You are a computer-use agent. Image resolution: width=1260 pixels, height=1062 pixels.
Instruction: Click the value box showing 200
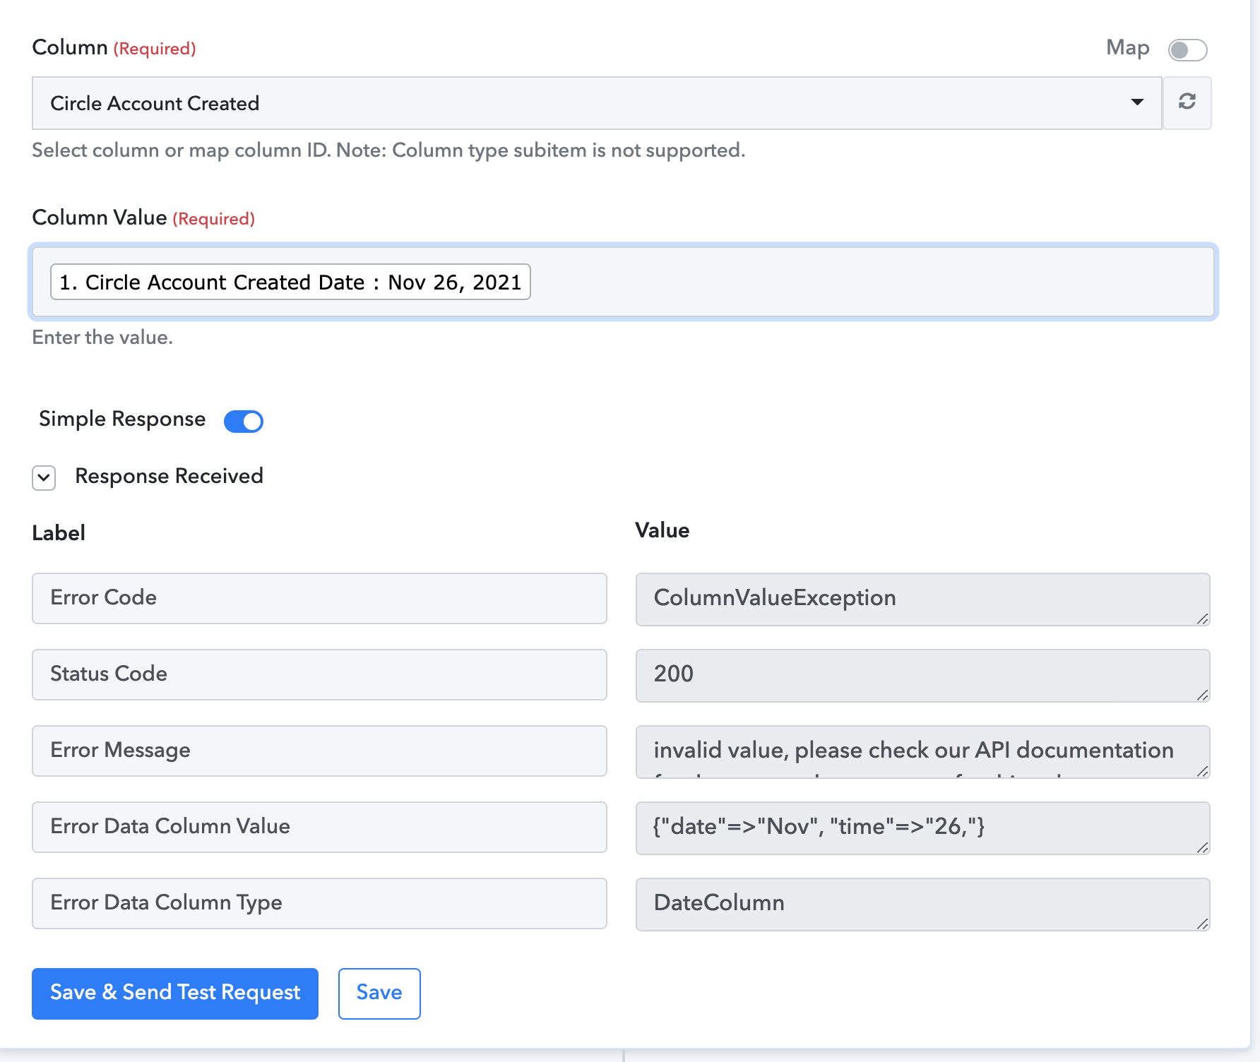[922, 675]
